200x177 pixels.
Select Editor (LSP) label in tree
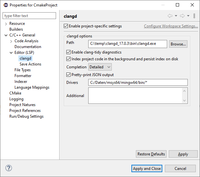[24, 53]
